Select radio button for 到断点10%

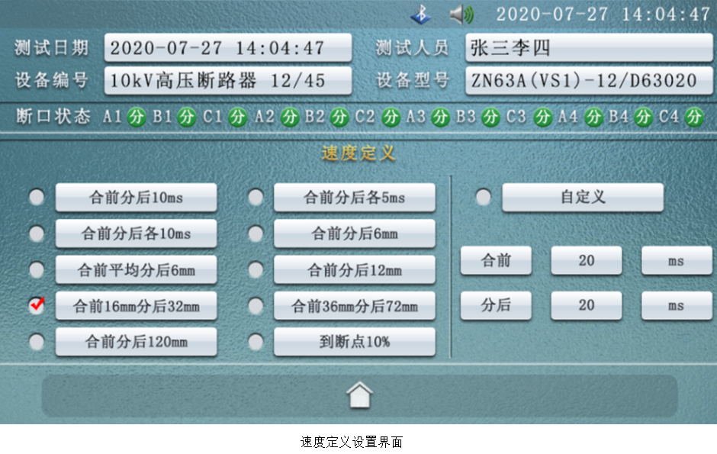[256, 342]
